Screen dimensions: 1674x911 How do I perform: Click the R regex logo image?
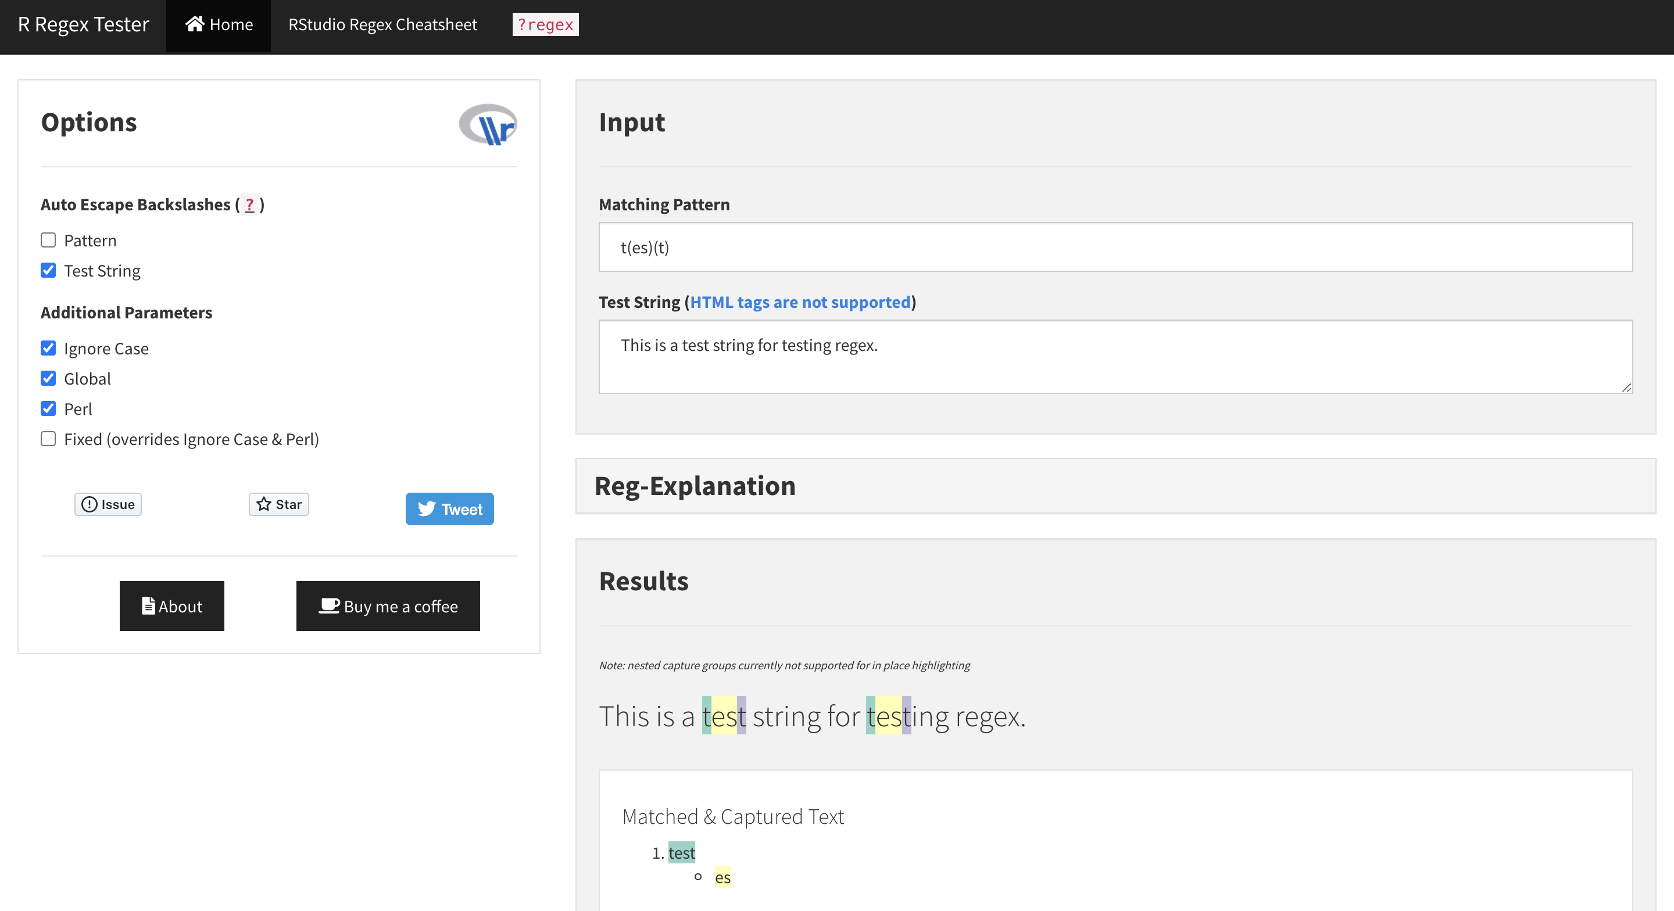pos(488,124)
